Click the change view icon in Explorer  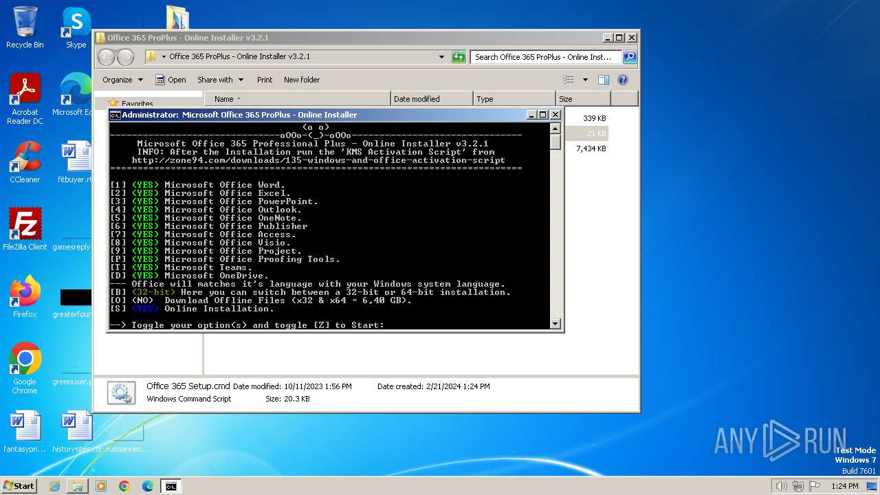coord(569,80)
